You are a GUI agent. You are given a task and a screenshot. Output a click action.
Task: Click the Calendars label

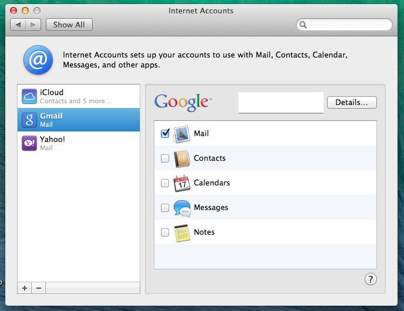pyautogui.click(x=212, y=183)
